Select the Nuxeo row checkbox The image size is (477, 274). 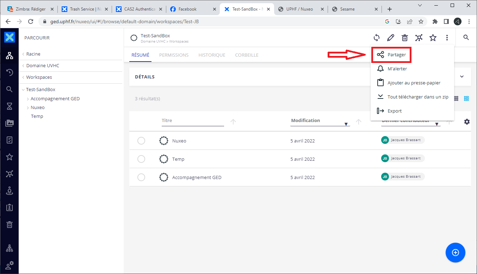point(141,141)
